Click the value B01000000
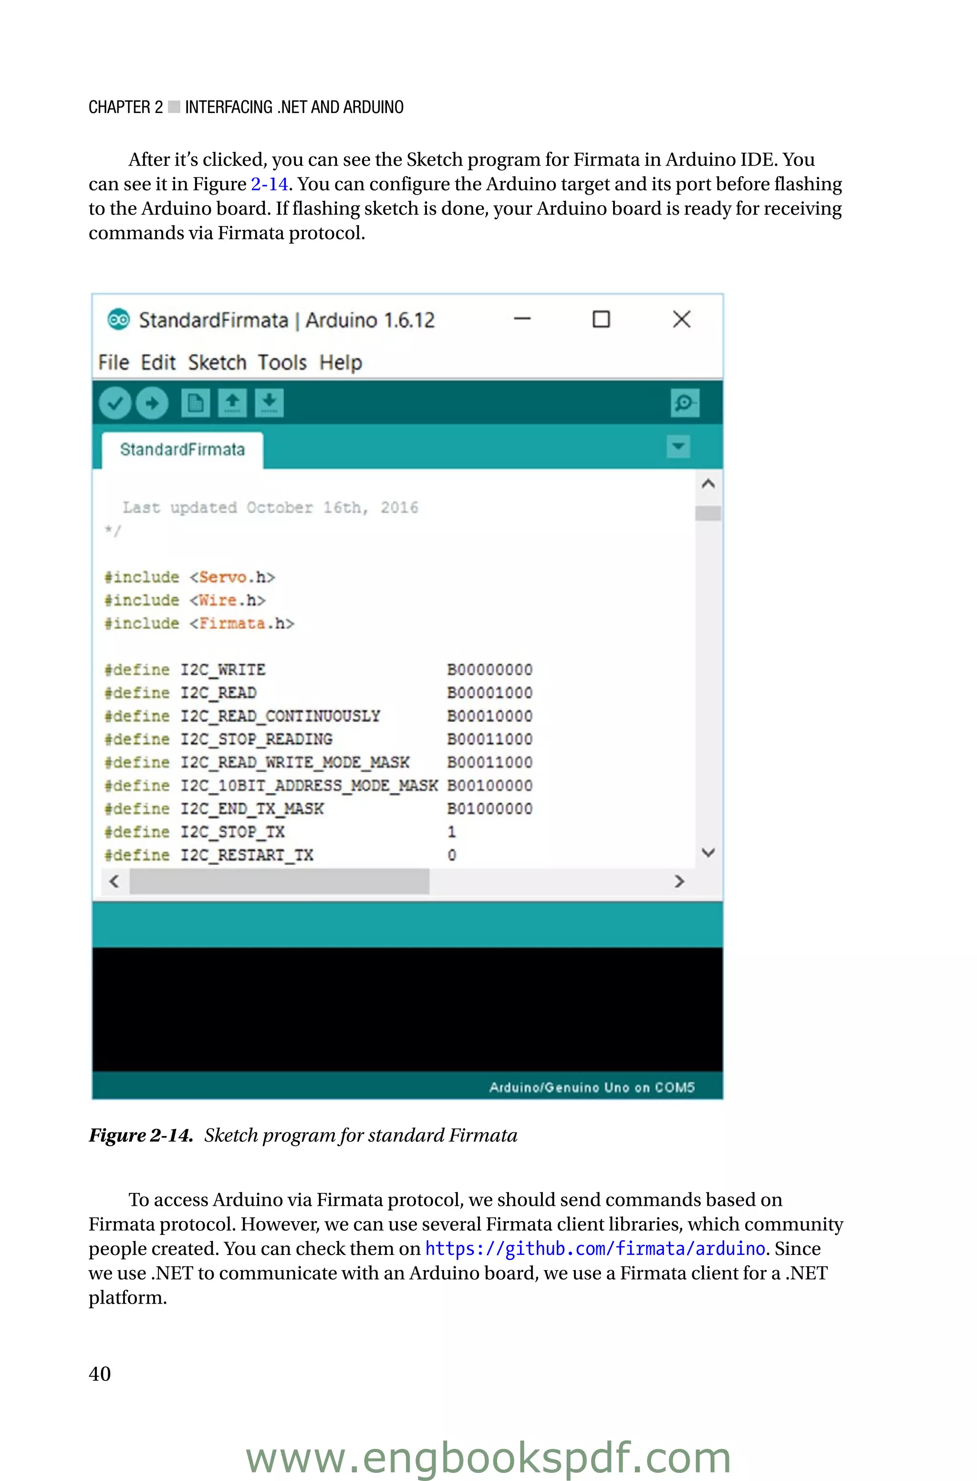Viewport: 977px width, 1481px height. [x=490, y=809]
